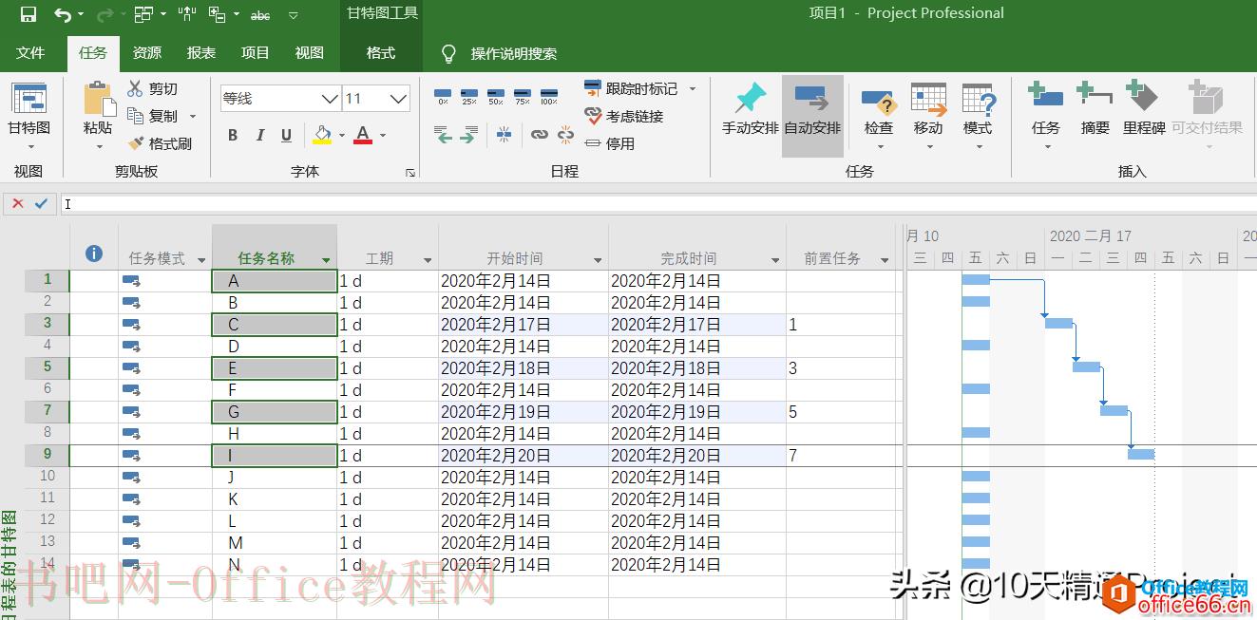The image size is (1257, 620).
Task: Click the Copy (复制) icon
Action: click(x=135, y=116)
